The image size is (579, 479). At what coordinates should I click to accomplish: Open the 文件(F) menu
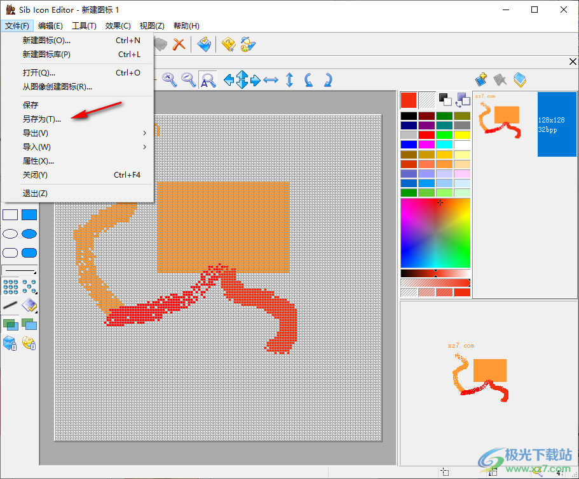pos(17,26)
